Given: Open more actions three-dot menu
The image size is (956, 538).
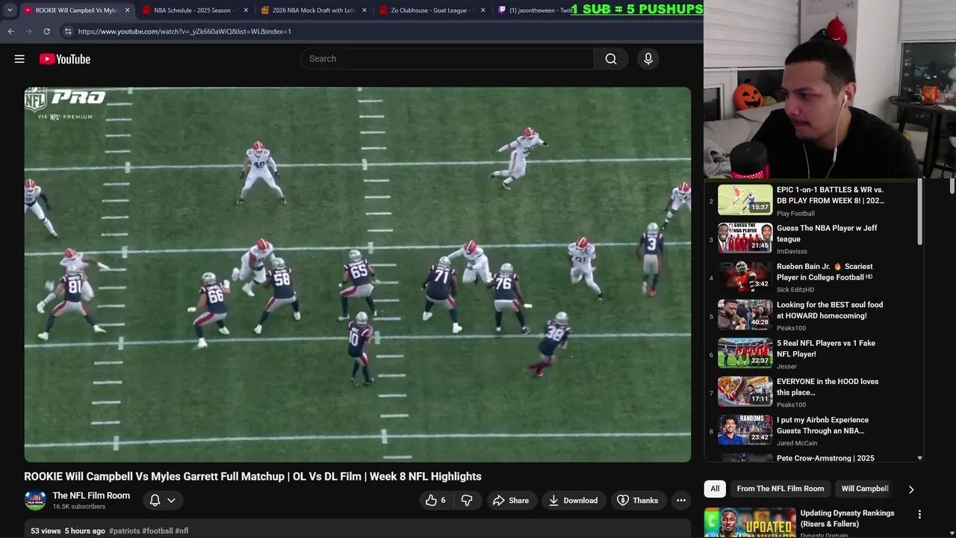Looking at the screenshot, I should 681,501.
